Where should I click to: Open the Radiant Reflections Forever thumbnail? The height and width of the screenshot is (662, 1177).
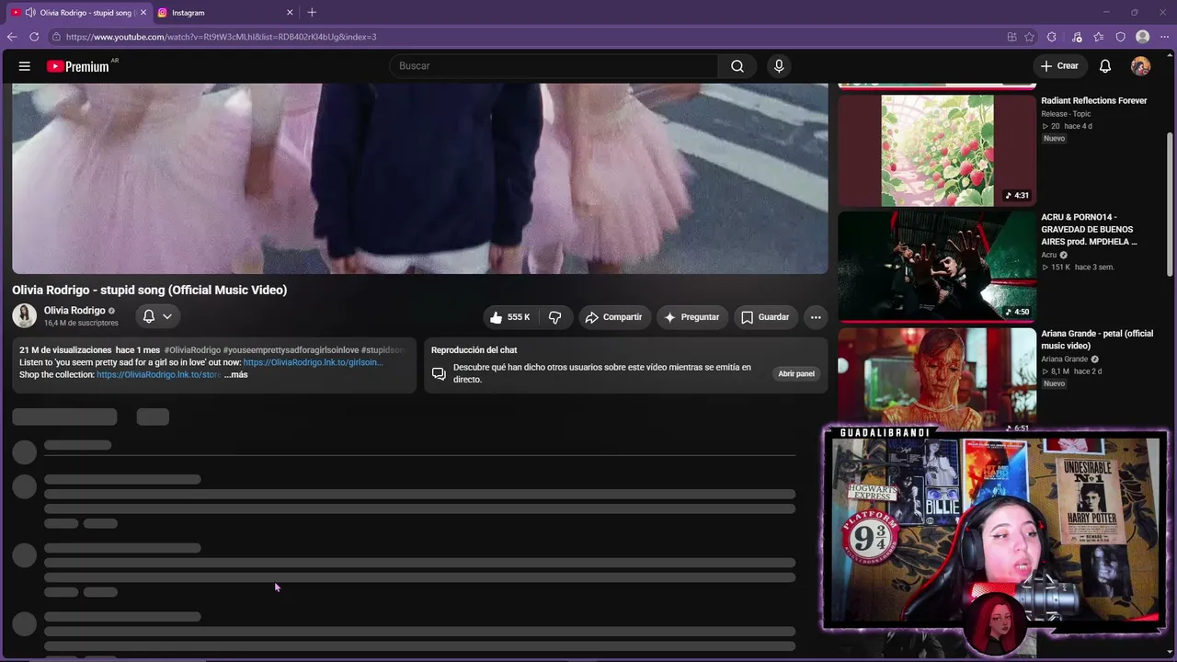937,151
